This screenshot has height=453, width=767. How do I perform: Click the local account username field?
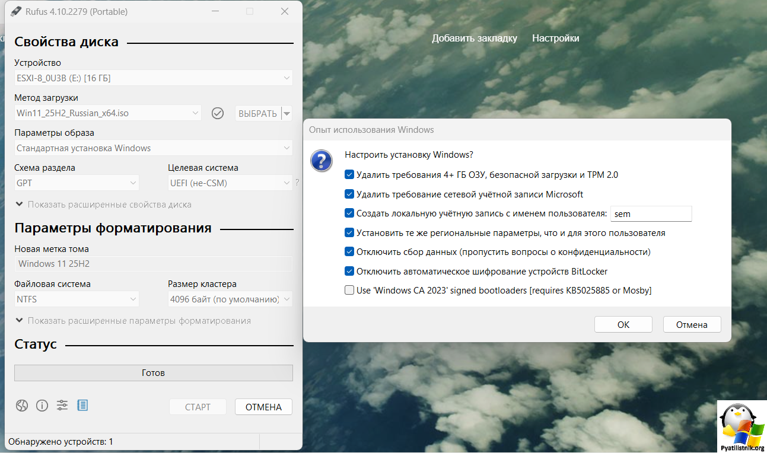pos(651,214)
